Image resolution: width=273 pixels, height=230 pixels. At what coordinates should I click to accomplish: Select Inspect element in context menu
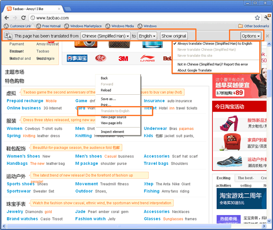112,132
